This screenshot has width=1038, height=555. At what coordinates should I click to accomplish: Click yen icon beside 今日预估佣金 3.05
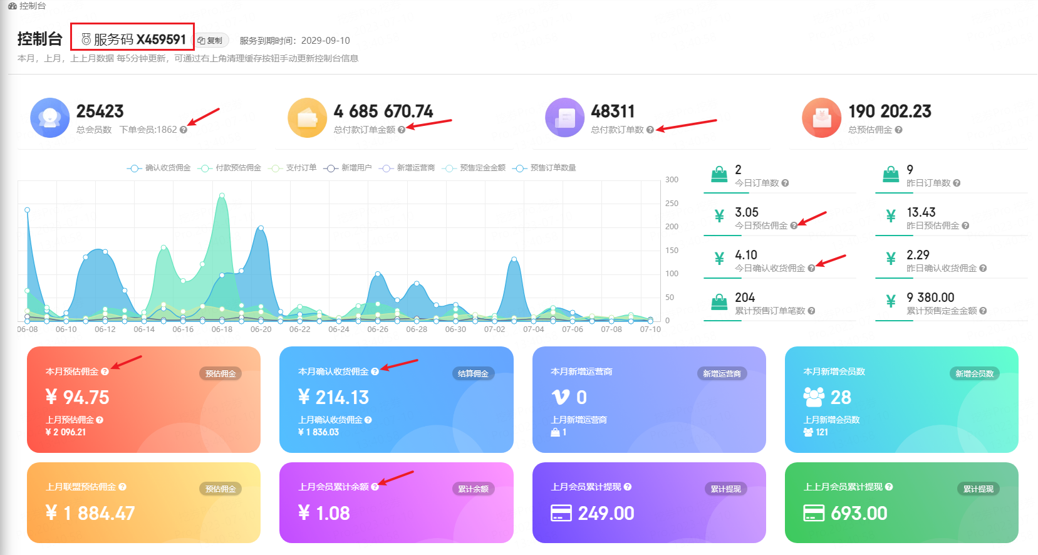coord(719,216)
